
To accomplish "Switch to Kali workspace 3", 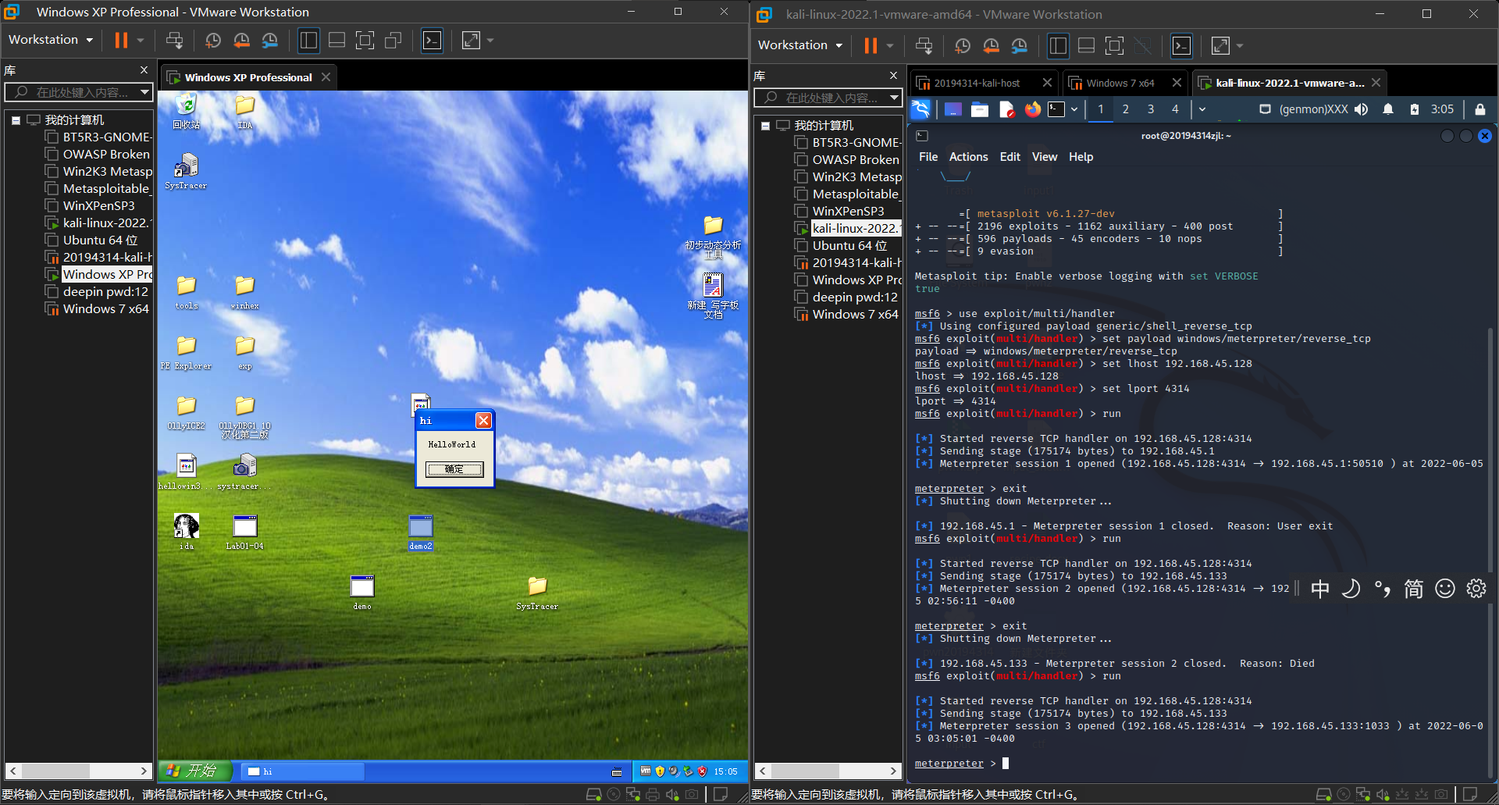I will 1150,109.
